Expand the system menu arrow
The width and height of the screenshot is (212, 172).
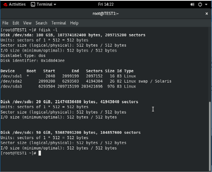[206, 5]
